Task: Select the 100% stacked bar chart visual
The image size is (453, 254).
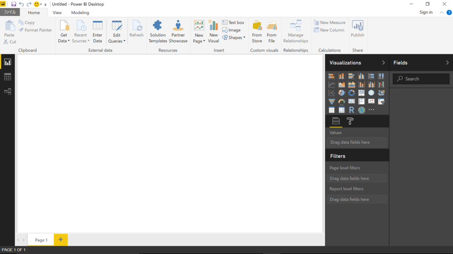Action: point(371,76)
